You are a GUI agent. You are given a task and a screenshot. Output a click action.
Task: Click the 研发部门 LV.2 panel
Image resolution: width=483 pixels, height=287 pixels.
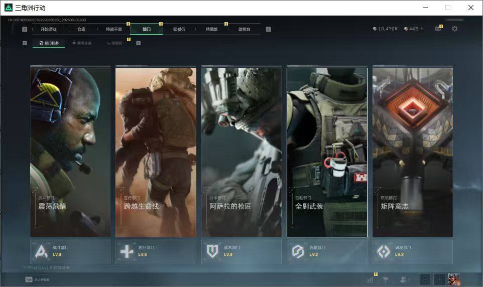(413, 251)
